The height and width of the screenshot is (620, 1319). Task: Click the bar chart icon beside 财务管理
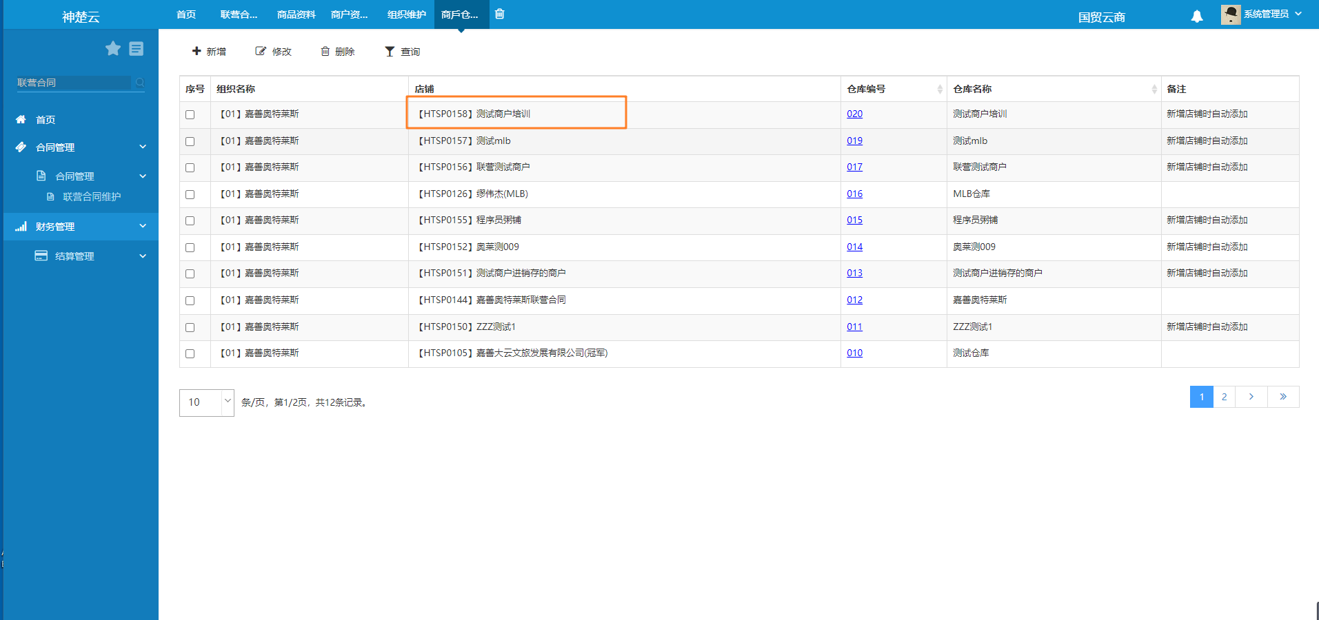click(21, 226)
